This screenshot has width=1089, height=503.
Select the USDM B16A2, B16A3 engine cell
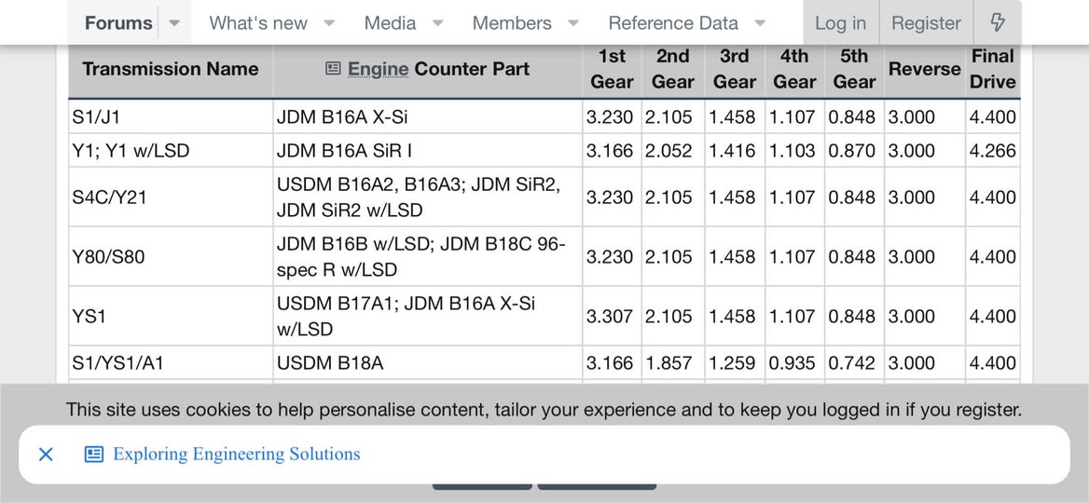(x=428, y=197)
